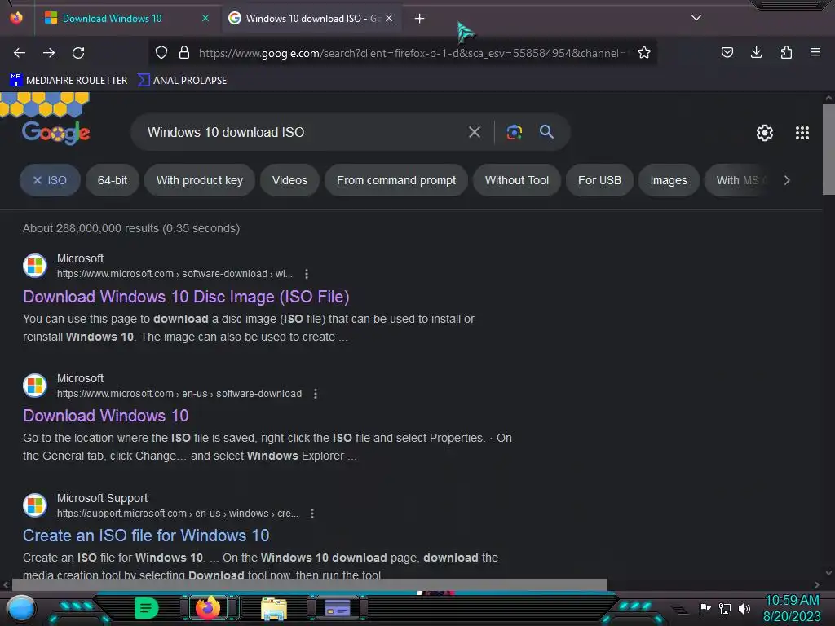Click the Google logo doodle
Screen dimensions: 835x626
[x=55, y=132]
